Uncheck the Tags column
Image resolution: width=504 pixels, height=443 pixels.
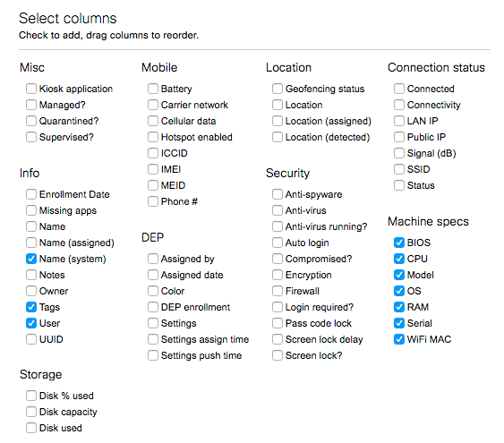pyautogui.click(x=31, y=307)
